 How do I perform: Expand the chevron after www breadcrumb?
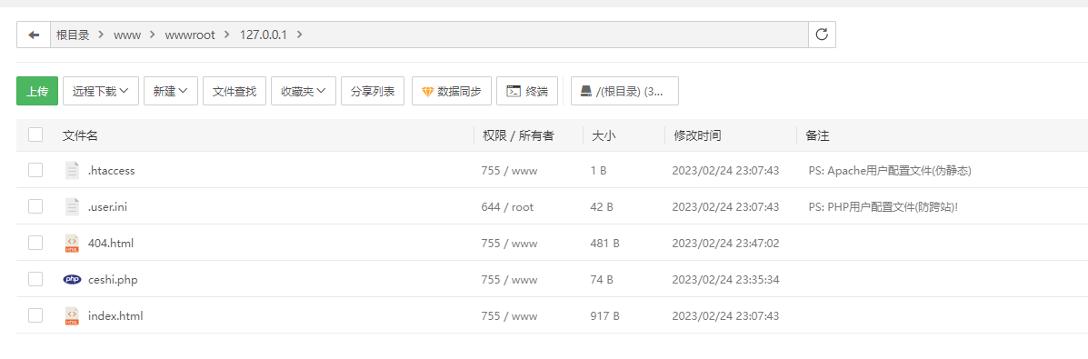click(x=153, y=35)
